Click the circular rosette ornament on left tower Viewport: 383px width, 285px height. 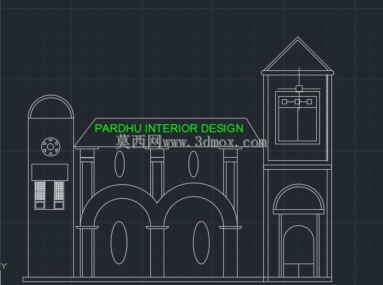click(51, 147)
